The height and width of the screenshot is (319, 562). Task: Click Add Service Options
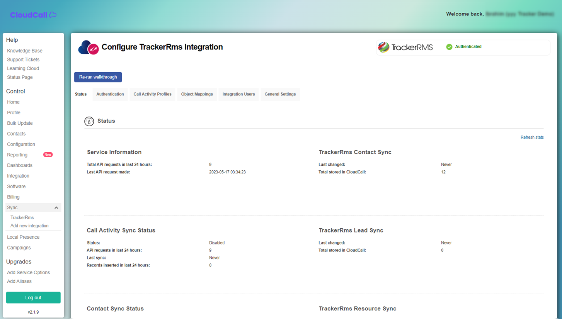28,273
